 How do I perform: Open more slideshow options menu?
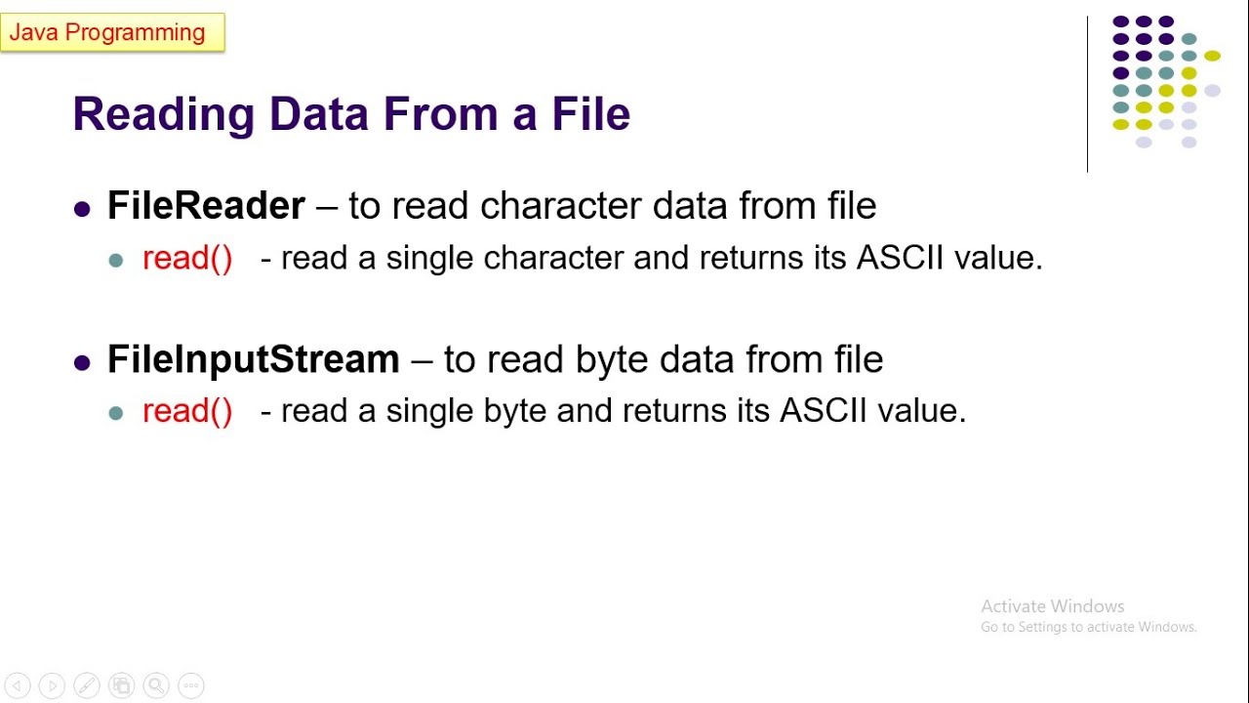tap(191, 685)
